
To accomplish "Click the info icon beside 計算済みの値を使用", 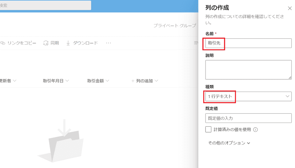I will [255, 130].
